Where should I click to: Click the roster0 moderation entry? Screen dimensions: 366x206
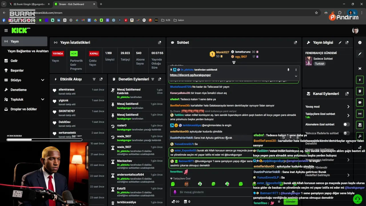(137, 127)
